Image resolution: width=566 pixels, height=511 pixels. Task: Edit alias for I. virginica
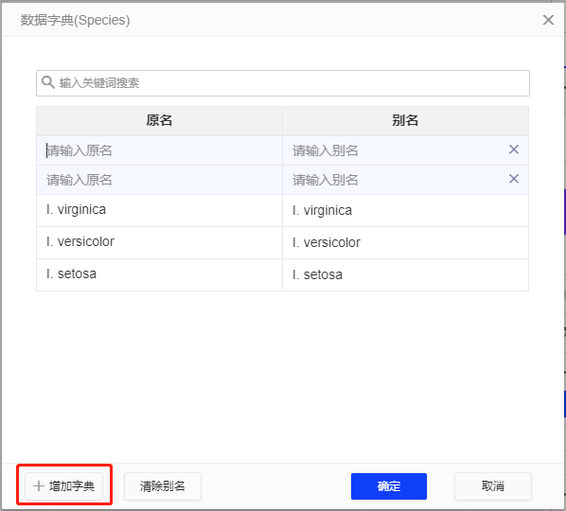click(x=405, y=210)
